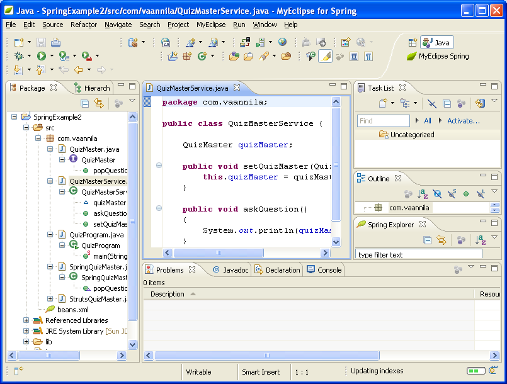Open Package Explorer view menu dropdown
The image size is (507, 384).
pos(132,101)
